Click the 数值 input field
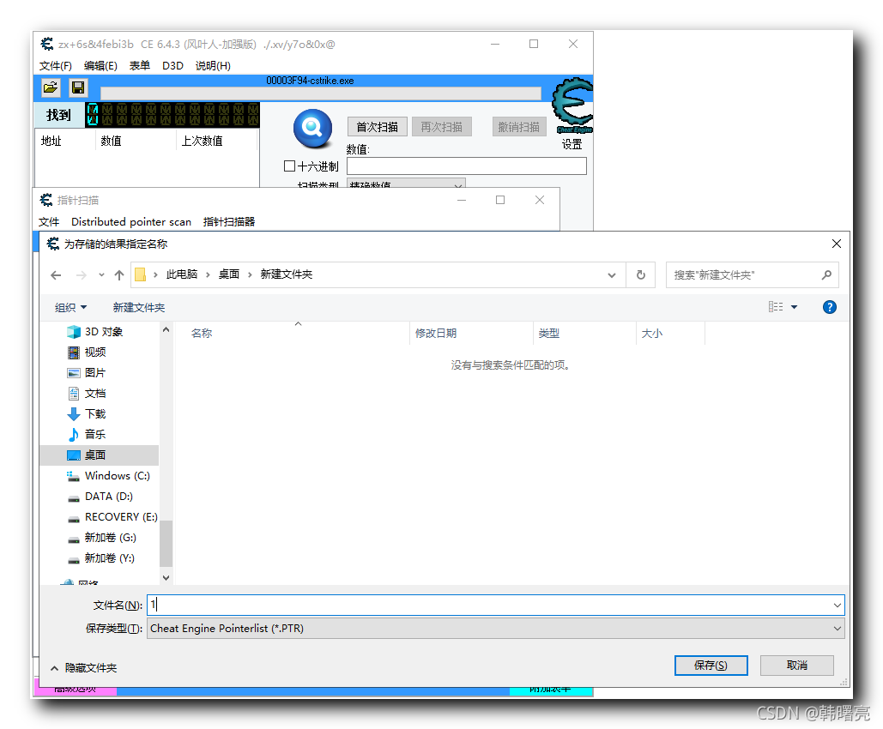883x729 pixels. click(467, 166)
